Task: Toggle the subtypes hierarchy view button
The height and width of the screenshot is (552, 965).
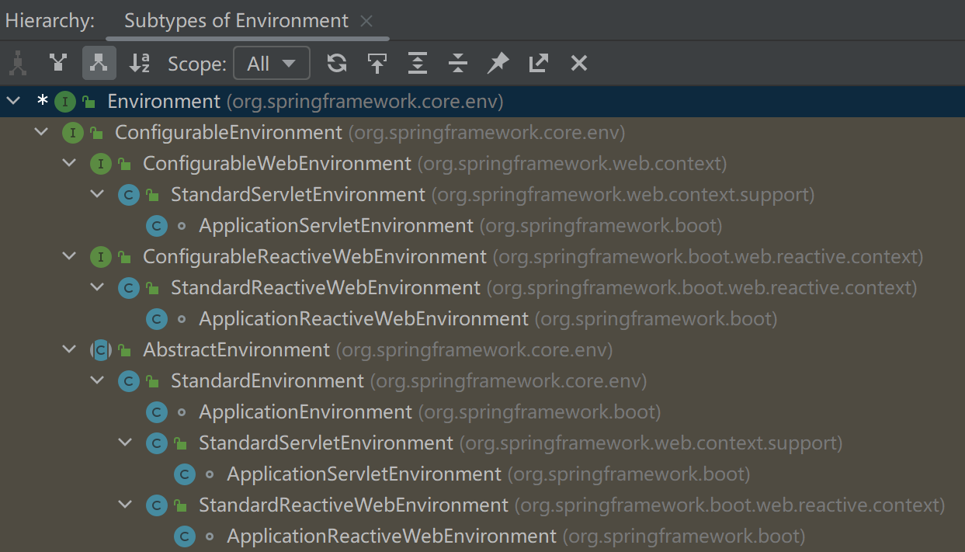Action: click(99, 63)
